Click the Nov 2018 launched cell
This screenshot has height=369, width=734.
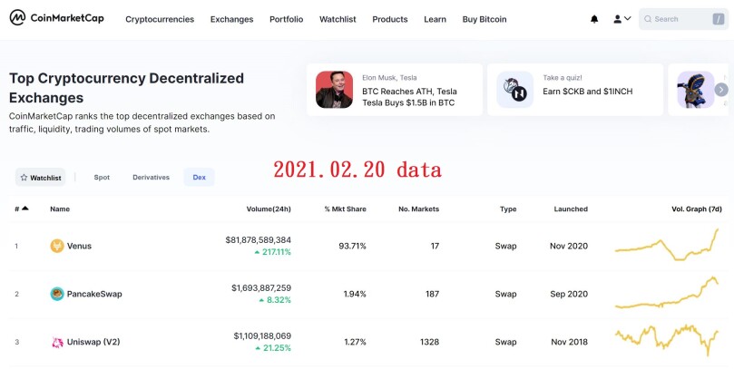(569, 342)
